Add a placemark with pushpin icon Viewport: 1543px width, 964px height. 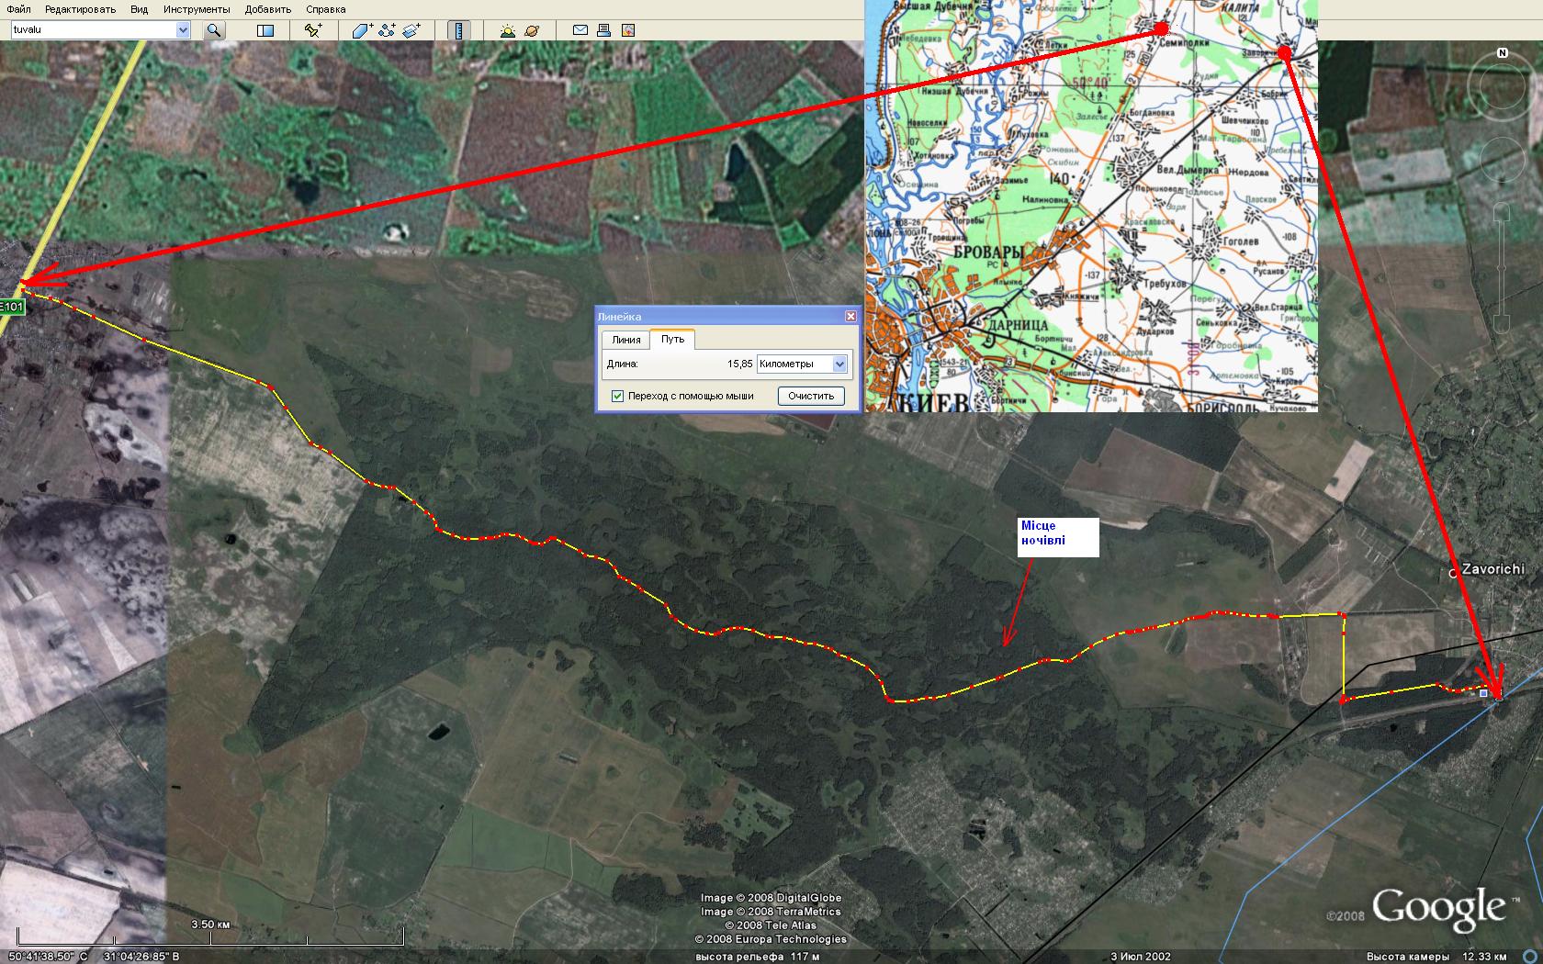[313, 30]
